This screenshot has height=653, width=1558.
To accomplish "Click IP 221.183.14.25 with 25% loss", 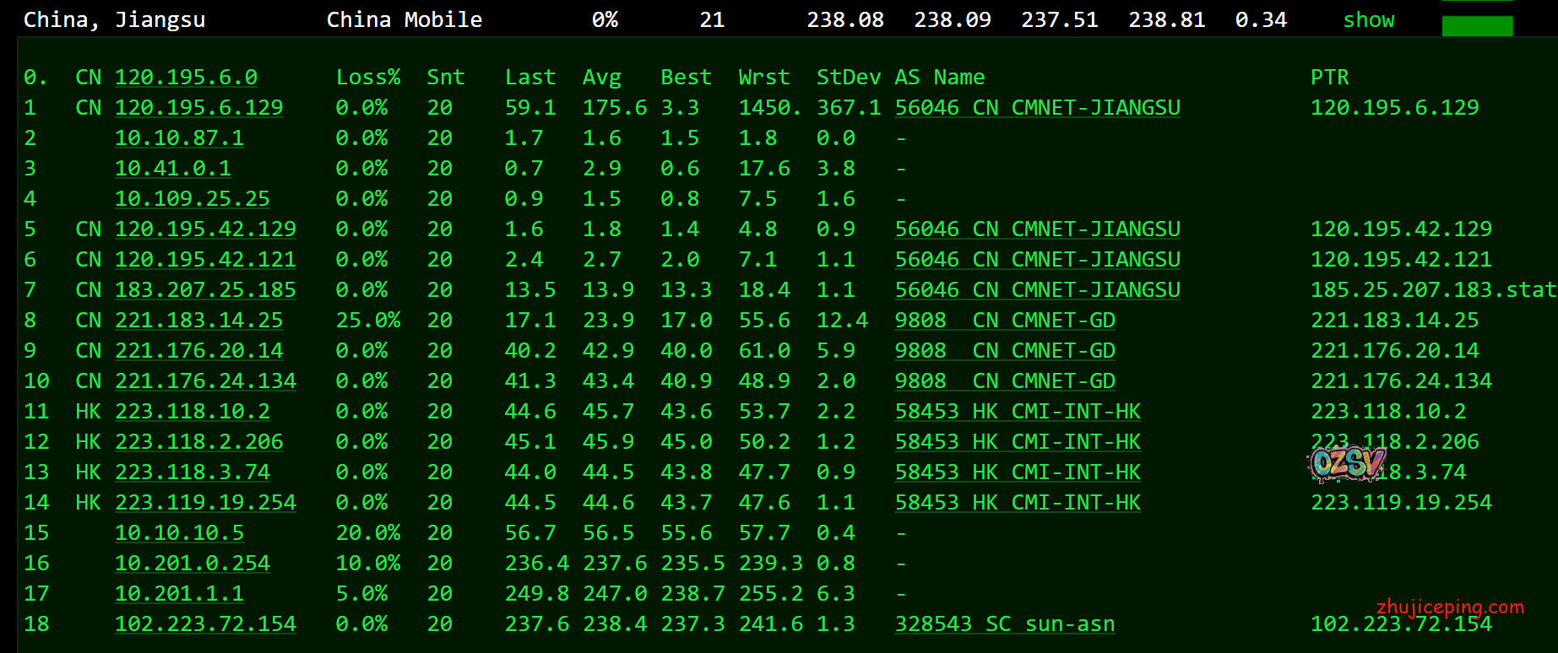I will click(198, 321).
